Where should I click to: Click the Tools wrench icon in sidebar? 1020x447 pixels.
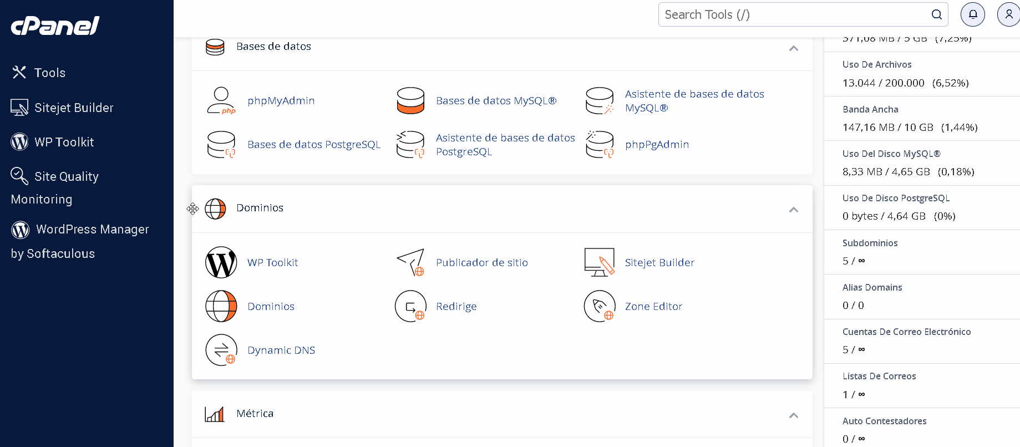coord(19,72)
